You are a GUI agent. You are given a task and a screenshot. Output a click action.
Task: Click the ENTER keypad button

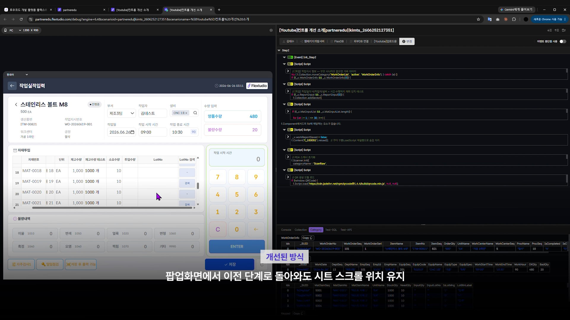tap(237, 247)
